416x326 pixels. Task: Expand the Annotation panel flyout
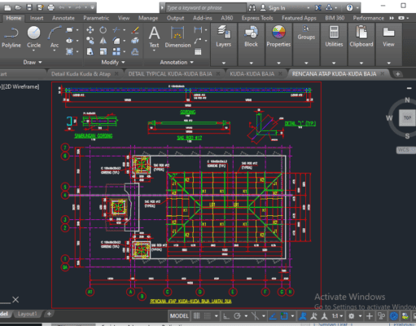tap(177, 62)
